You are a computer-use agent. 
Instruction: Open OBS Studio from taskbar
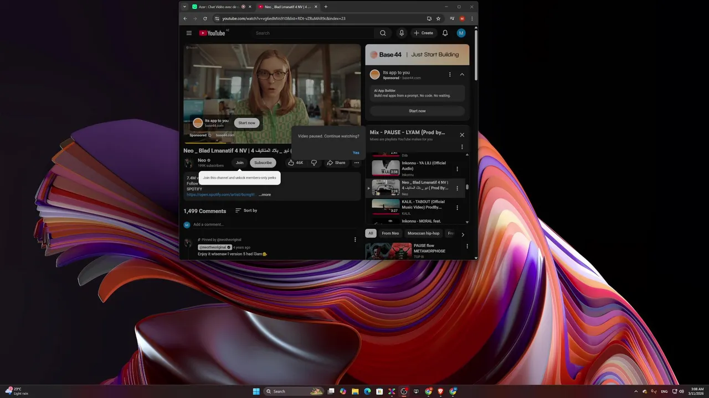[404, 391]
